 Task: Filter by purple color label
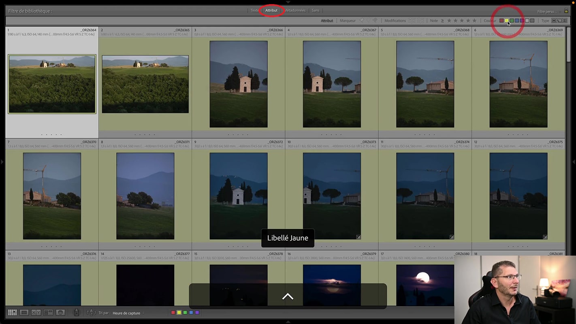pyautogui.click(x=522, y=21)
